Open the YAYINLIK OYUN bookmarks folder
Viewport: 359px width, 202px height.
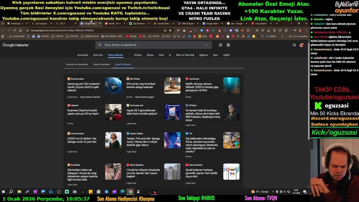coord(90,36)
